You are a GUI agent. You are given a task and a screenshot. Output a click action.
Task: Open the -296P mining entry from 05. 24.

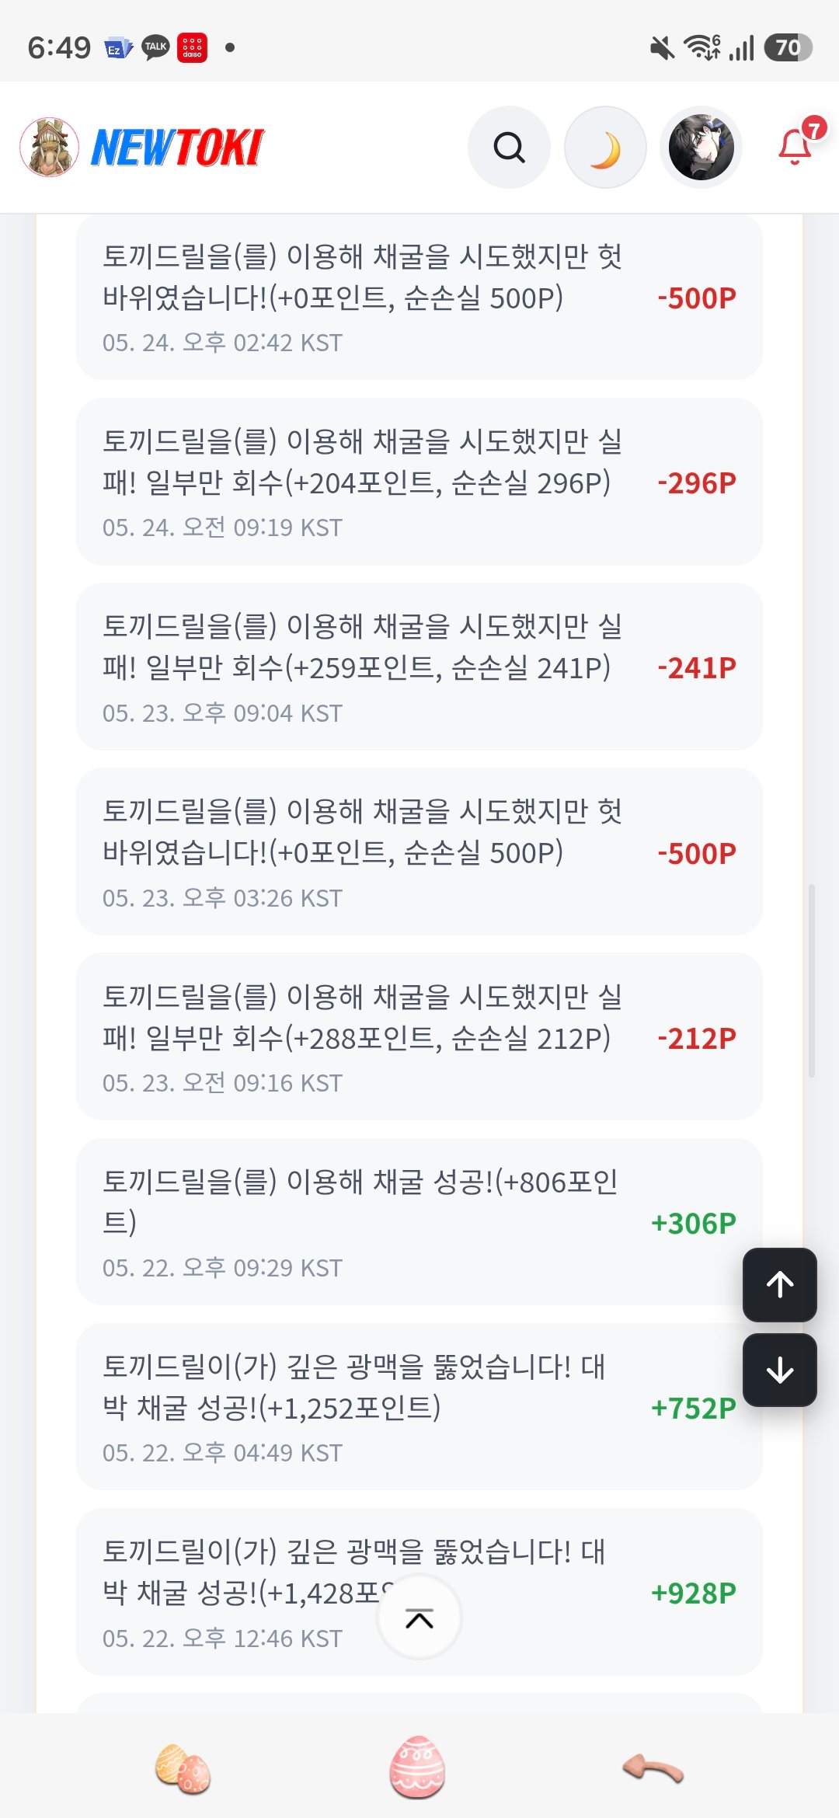click(419, 482)
